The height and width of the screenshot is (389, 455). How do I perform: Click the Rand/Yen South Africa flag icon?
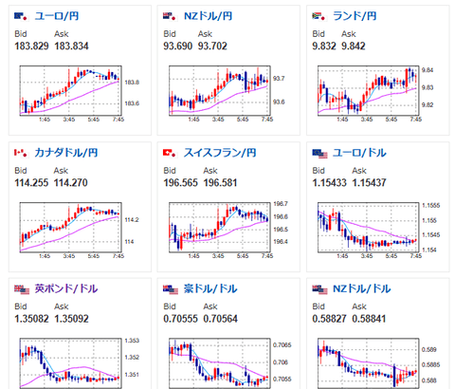318,16
